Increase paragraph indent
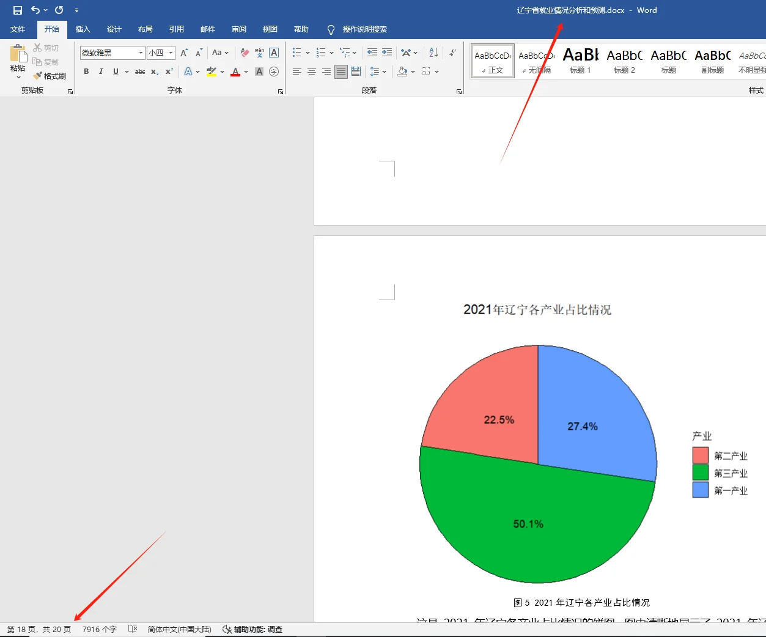Image resolution: width=766 pixels, height=637 pixels. coord(387,53)
